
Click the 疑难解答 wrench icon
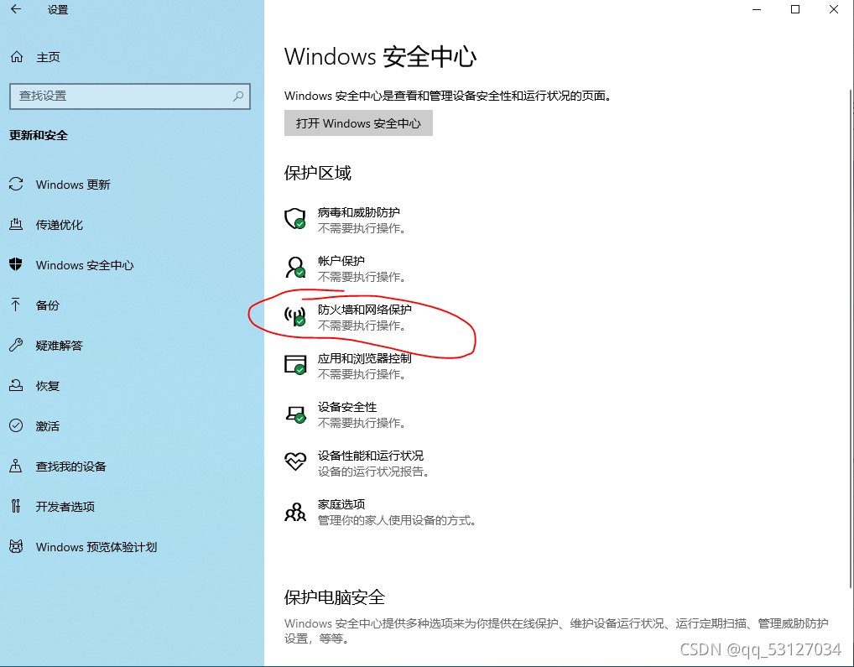click(x=16, y=345)
